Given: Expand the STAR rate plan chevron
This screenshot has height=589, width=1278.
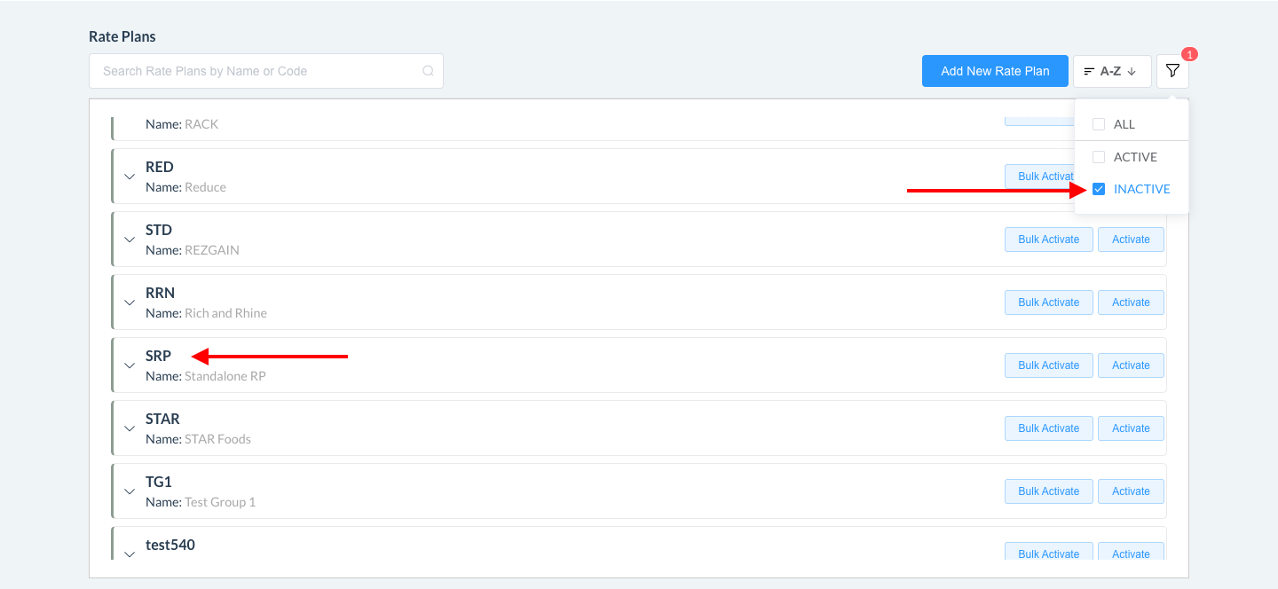Looking at the screenshot, I should coord(130,428).
